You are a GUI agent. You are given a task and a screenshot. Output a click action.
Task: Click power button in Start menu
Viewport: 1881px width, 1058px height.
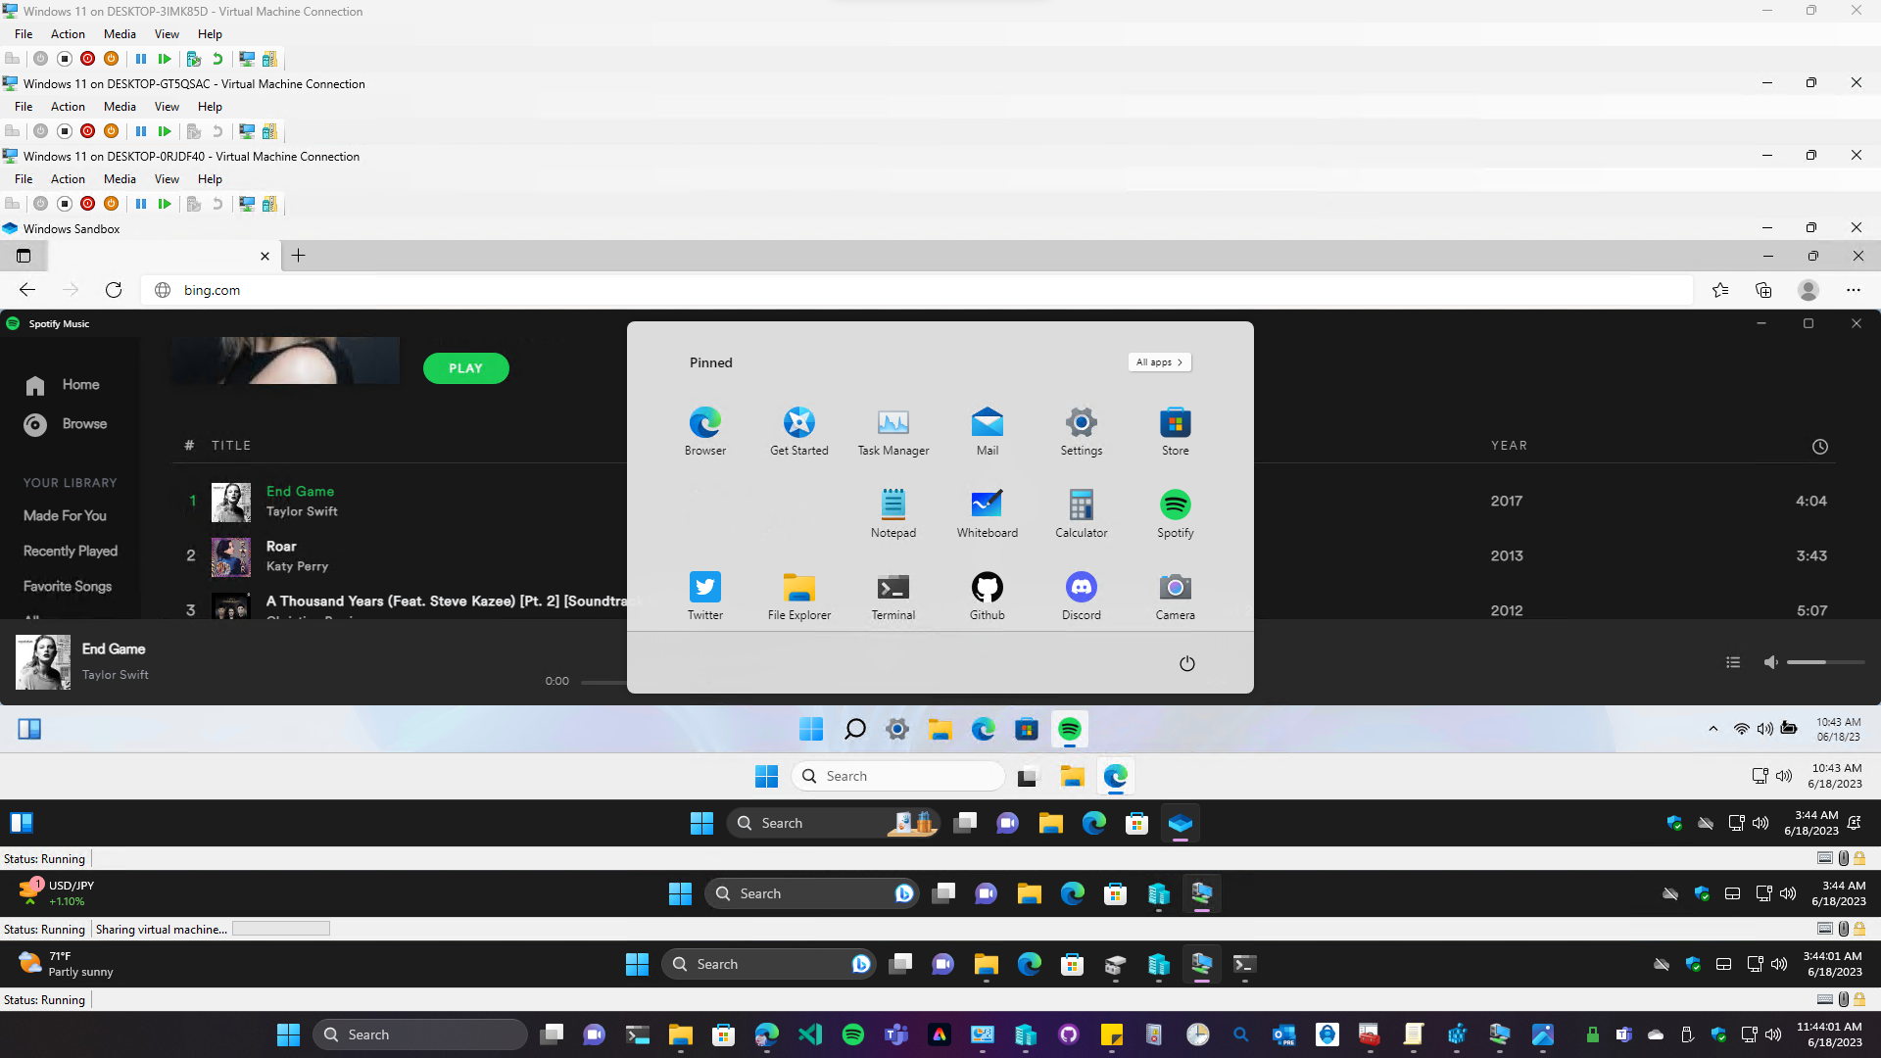tap(1187, 661)
